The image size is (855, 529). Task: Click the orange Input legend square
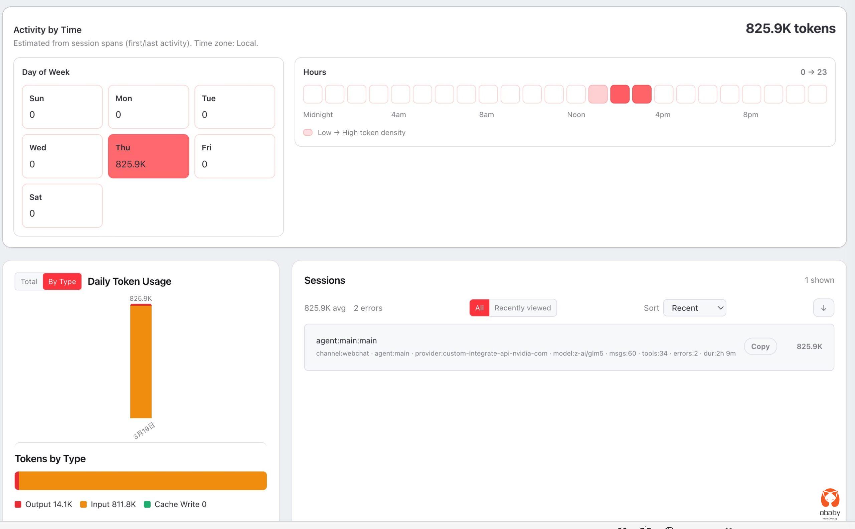(x=83, y=504)
